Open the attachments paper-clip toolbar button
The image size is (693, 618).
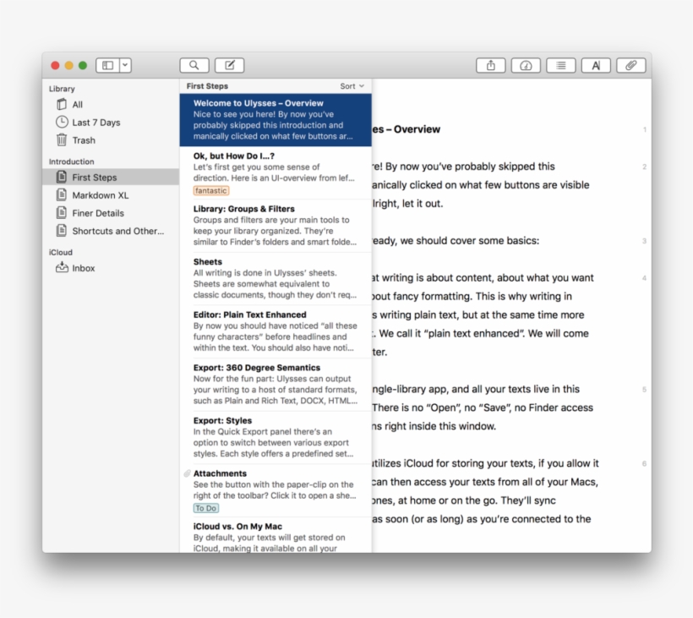coord(630,65)
